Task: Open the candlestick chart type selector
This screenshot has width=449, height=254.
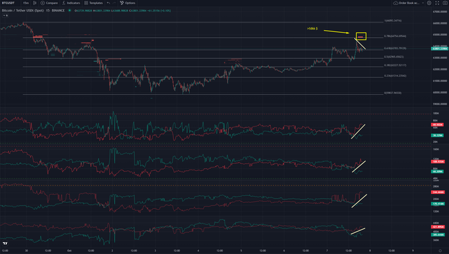Action: coord(35,3)
